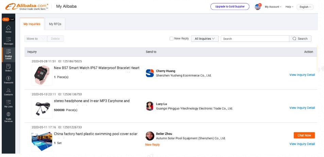Switch to the My RFQs tab
Viewport: 324px width, 157px height.
click(x=55, y=24)
